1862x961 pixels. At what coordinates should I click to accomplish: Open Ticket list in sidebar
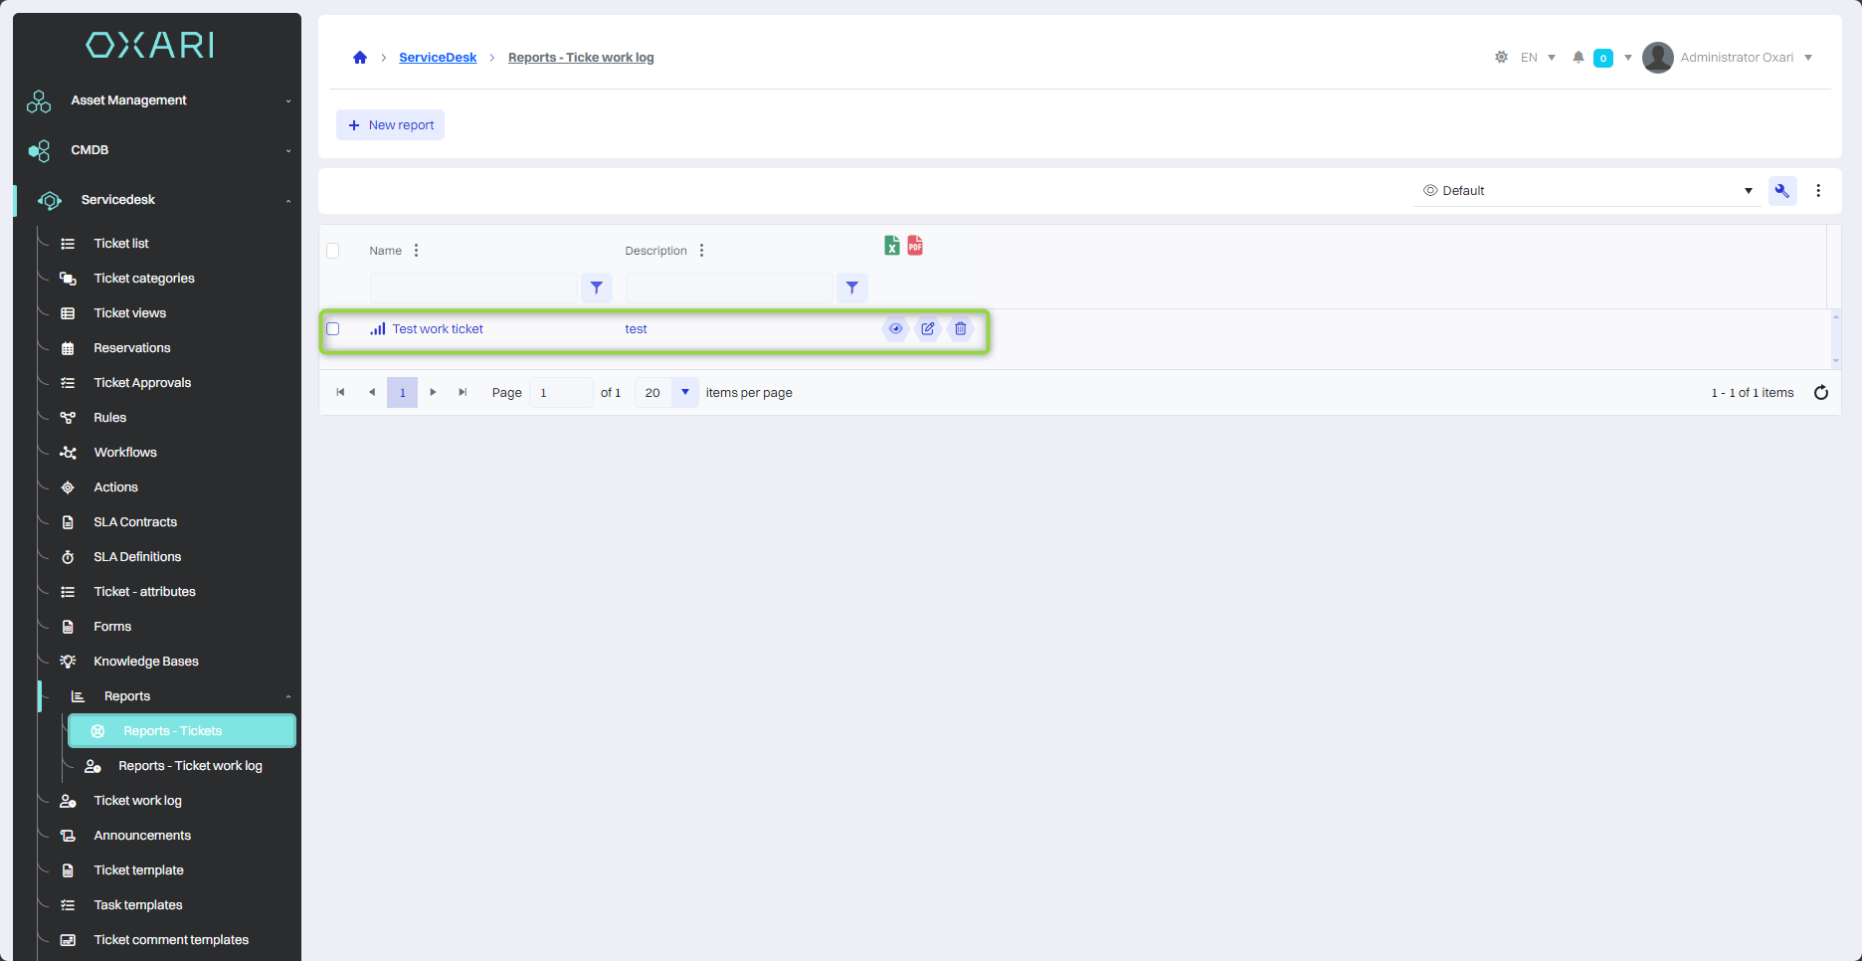point(121,244)
